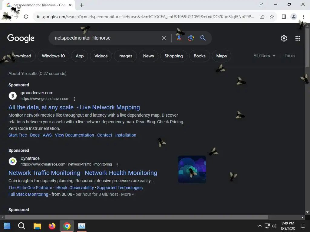Open Supported Technologies link
This screenshot has width=310, height=232.
click(120, 188)
